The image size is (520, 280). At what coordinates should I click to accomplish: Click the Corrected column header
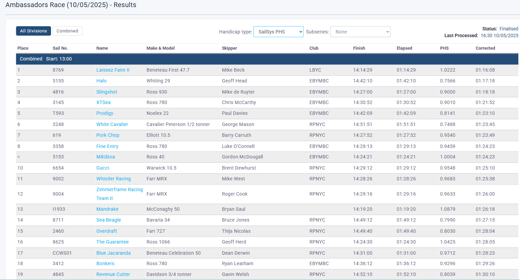pyautogui.click(x=485, y=48)
